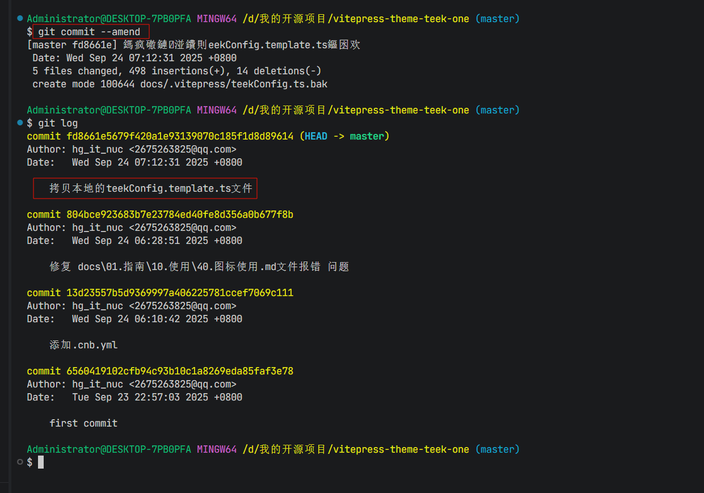
Task: Click the "git log" command text
Action: click(58, 123)
